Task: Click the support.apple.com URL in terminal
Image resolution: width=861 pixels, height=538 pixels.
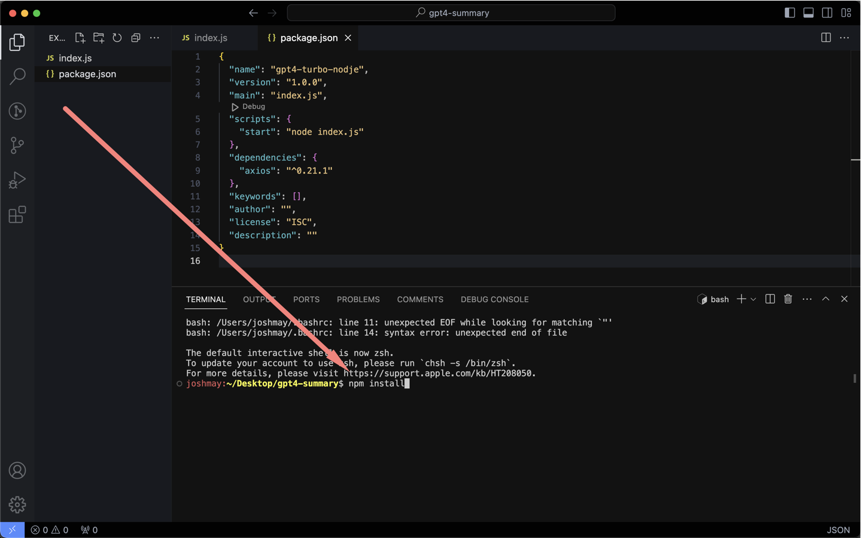Action: click(439, 373)
